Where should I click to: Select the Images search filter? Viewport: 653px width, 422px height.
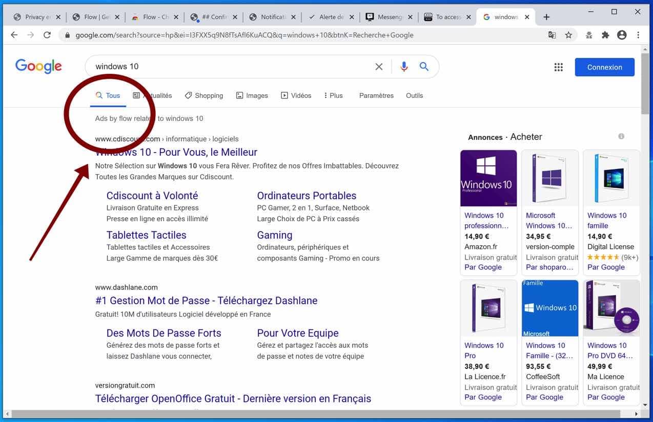click(252, 96)
